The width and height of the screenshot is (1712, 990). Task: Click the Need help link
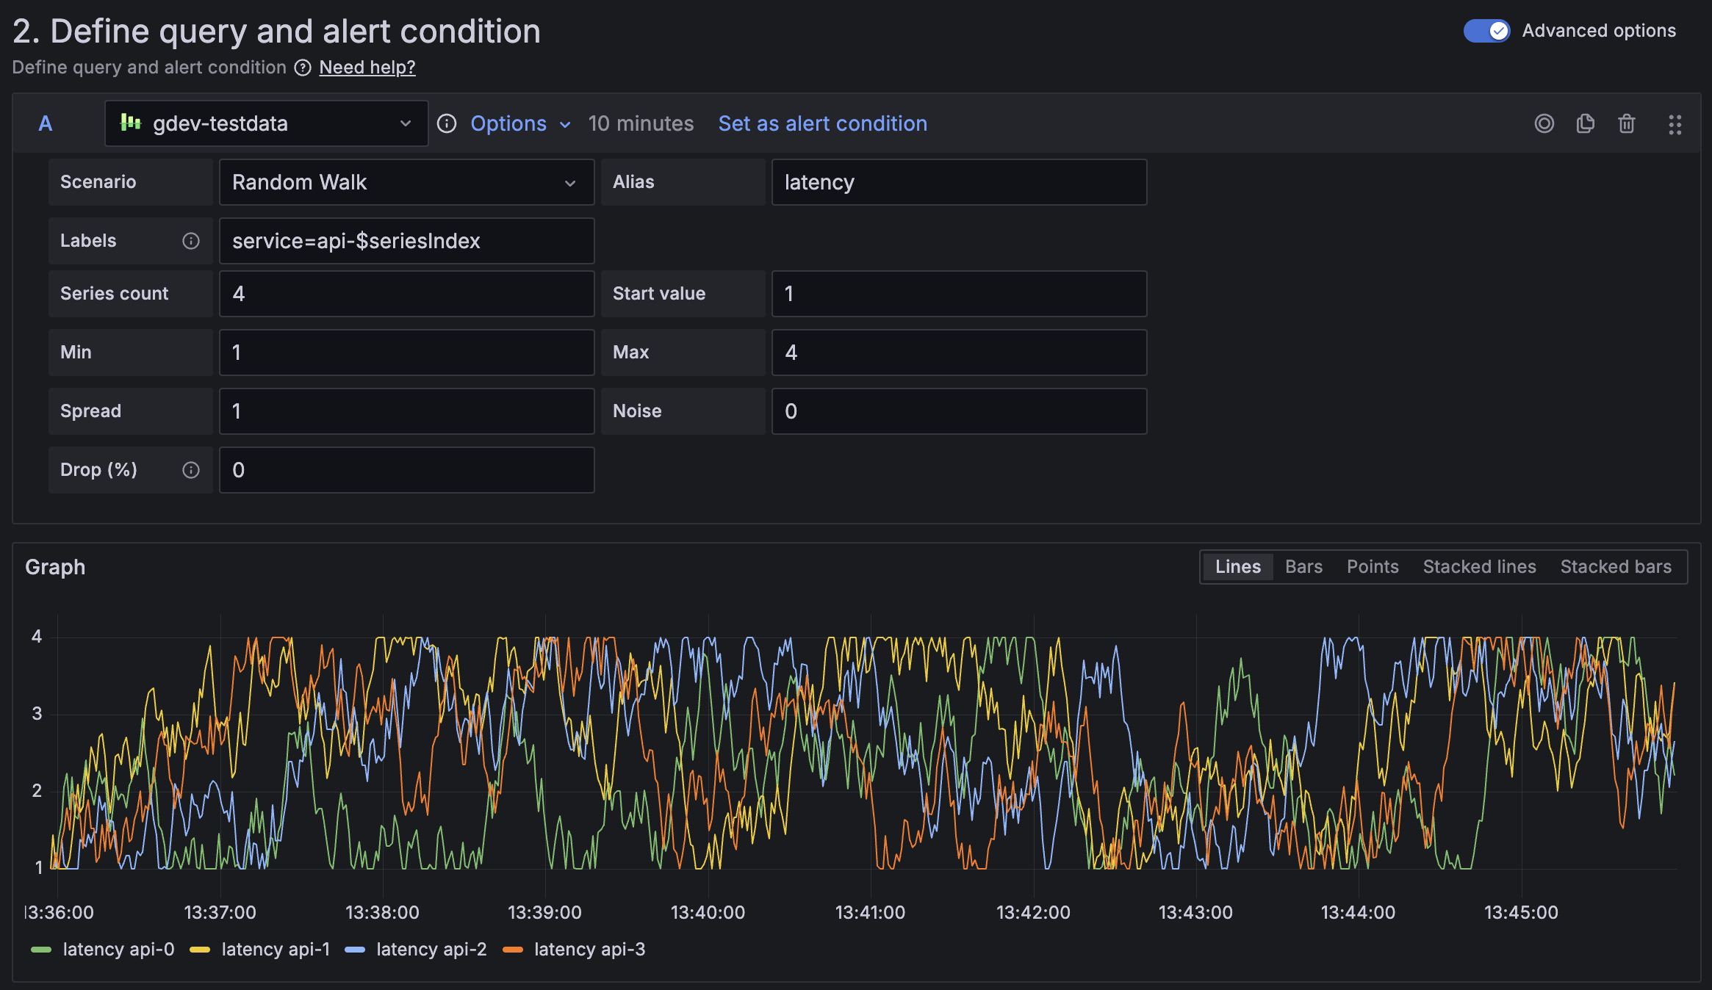click(x=366, y=67)
